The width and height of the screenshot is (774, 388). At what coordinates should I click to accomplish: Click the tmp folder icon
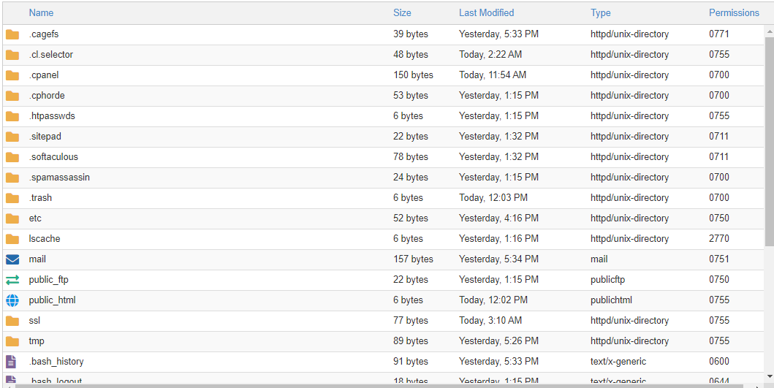click(12, 341)
